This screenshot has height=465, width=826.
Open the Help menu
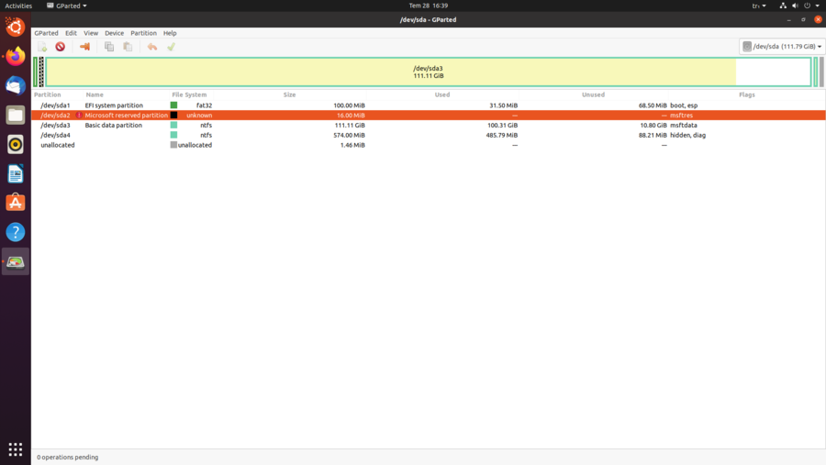pos(170,33)
